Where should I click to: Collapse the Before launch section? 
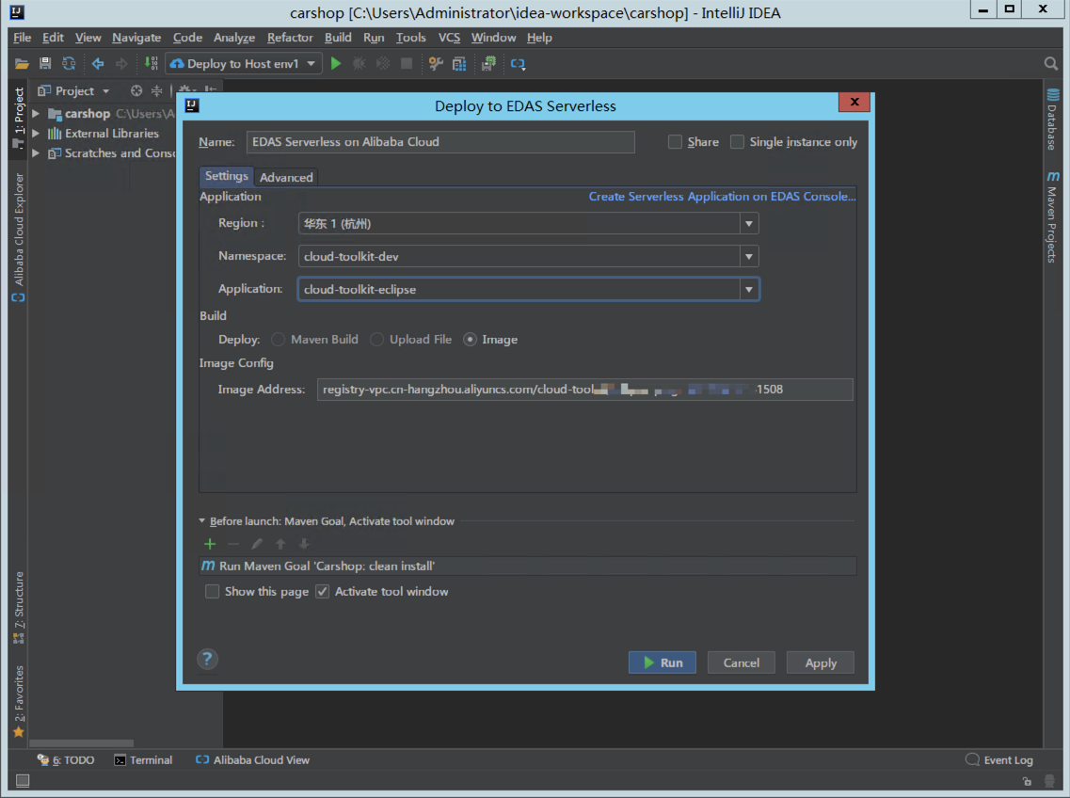click(x=202, y=520)
